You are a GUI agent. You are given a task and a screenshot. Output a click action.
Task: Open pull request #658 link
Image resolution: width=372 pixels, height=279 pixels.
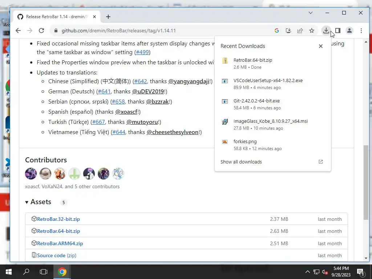click(x=118, y=102)
